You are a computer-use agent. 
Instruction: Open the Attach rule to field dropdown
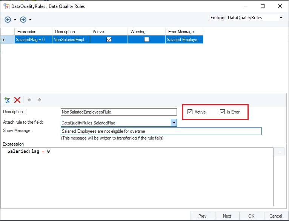pos(174,123)
